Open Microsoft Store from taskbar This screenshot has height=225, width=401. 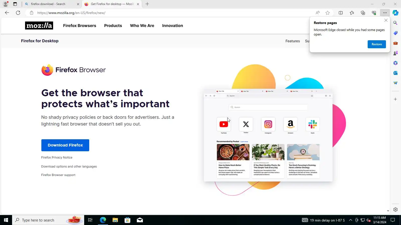(127, 220)
